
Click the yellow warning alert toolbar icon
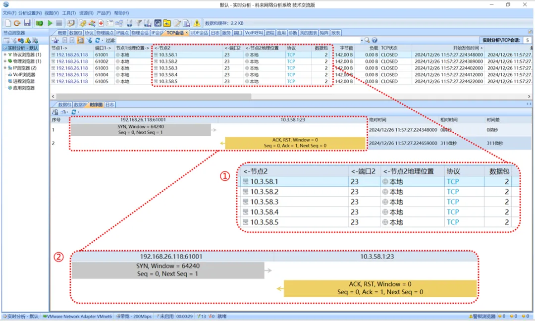tap(197, 23)
